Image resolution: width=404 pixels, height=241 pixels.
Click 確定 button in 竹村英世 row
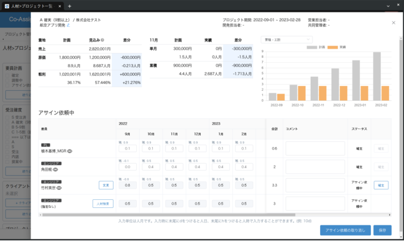tap(381, 186)
